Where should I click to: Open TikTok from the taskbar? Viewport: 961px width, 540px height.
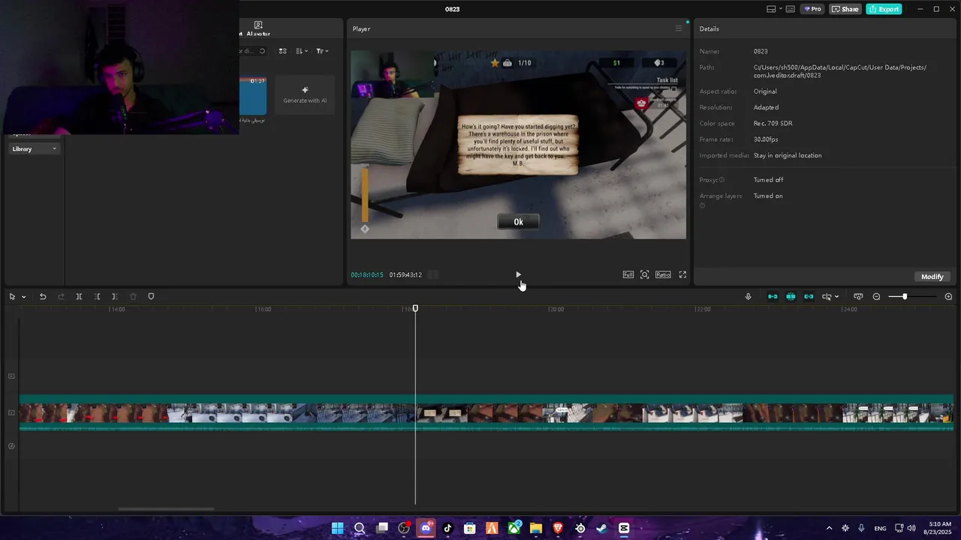coord(448,528)
